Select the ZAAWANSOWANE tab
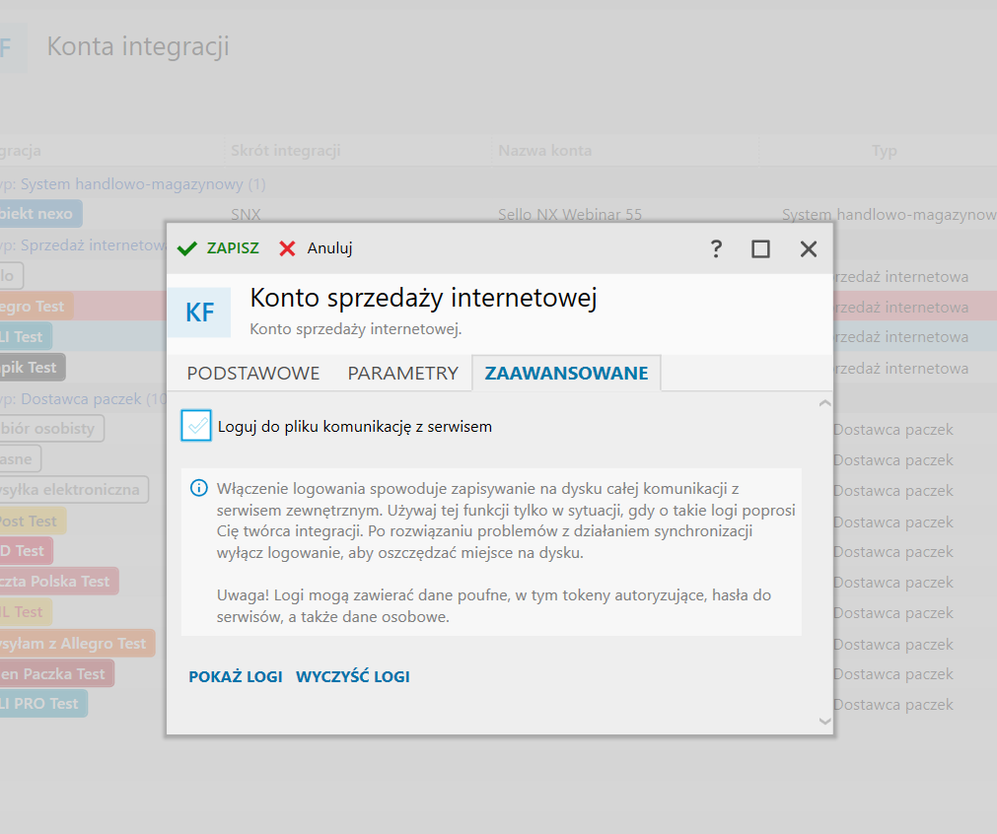 566,374
